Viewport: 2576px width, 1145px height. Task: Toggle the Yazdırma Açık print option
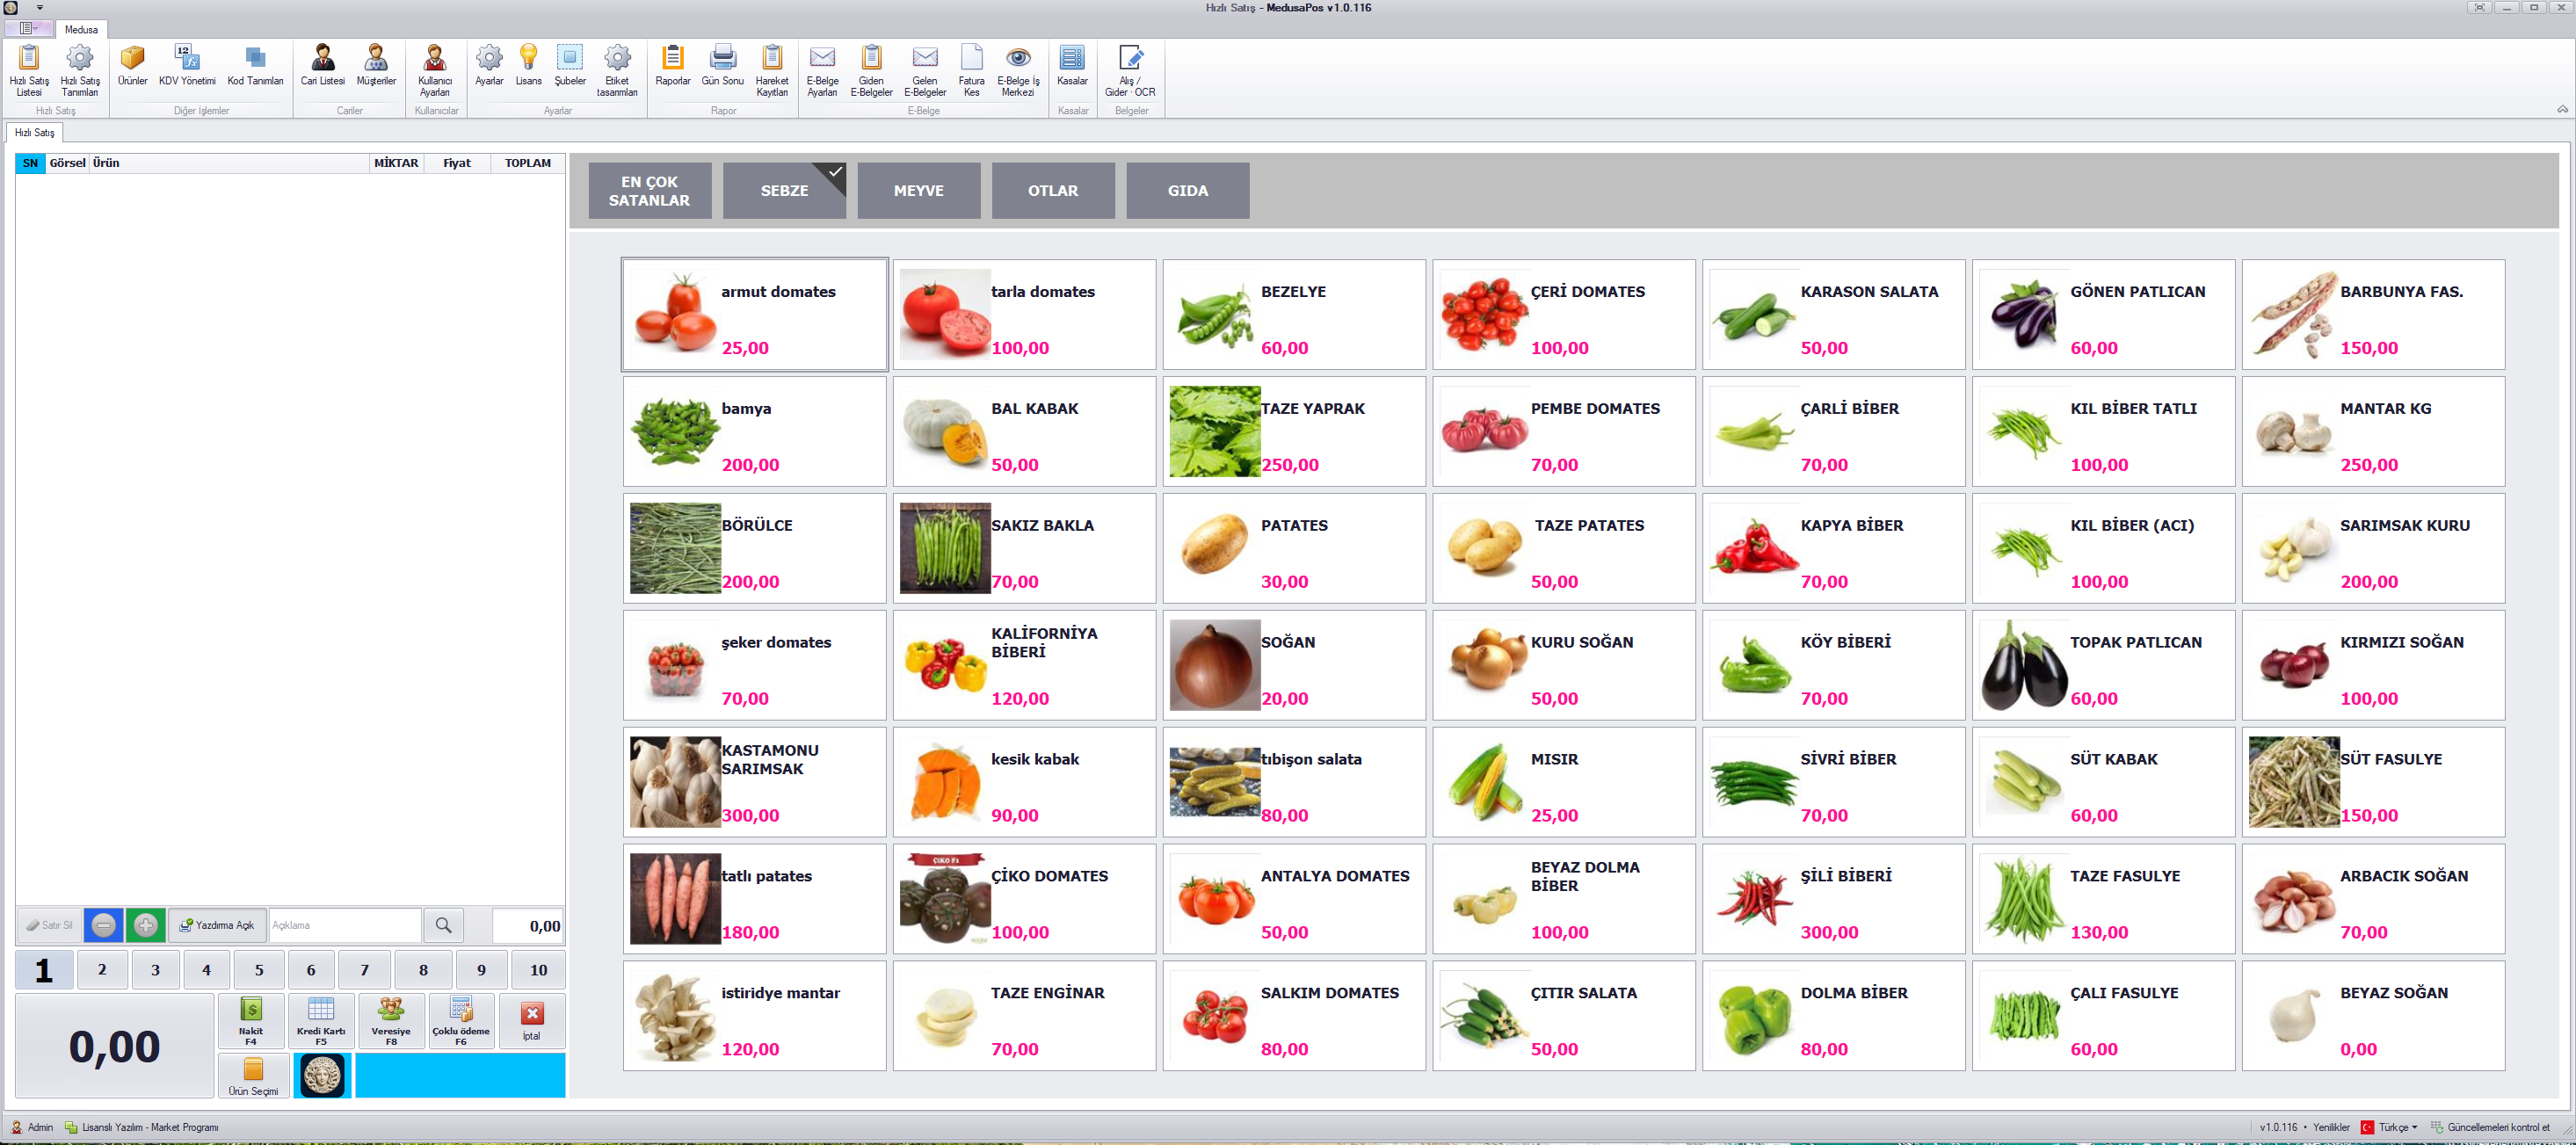[217, 925]
